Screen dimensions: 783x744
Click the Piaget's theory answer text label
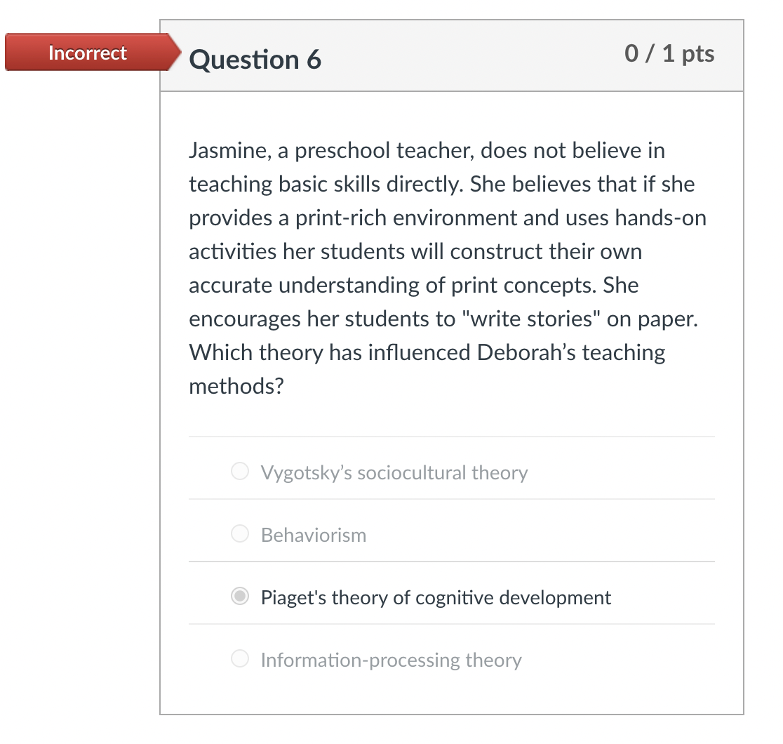pos(434,597)
